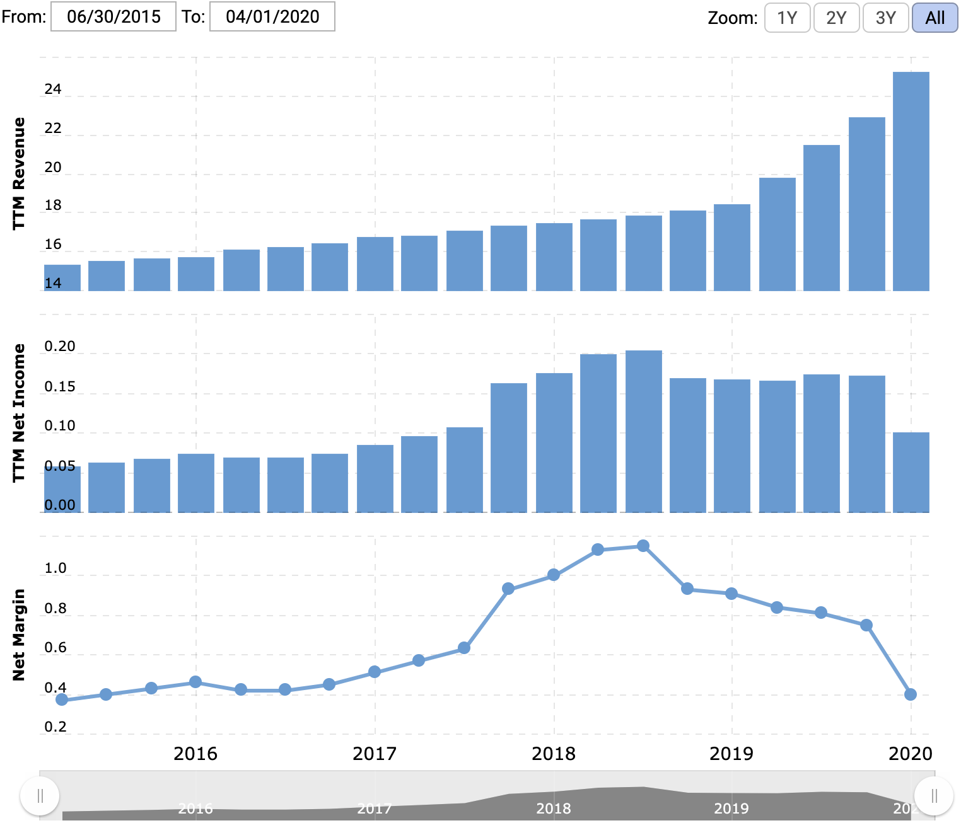Click the 2016 x-axis label

click(x=195, y=754)
